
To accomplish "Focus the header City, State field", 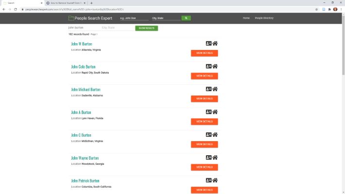I will coord(166,18).
